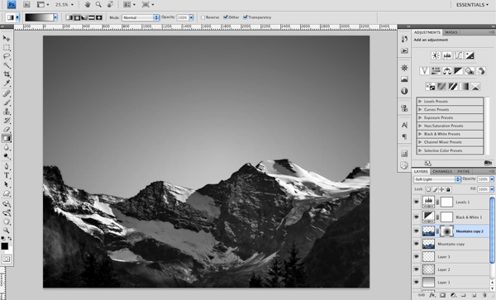Select the Eyedropper tool
This screenshot has height=300, width=496.
click(7, 83)
